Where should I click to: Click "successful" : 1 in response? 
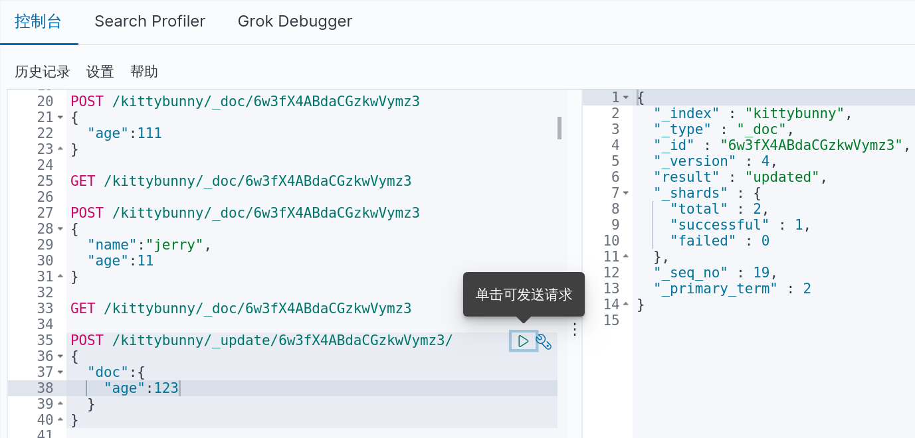[740, 225]
